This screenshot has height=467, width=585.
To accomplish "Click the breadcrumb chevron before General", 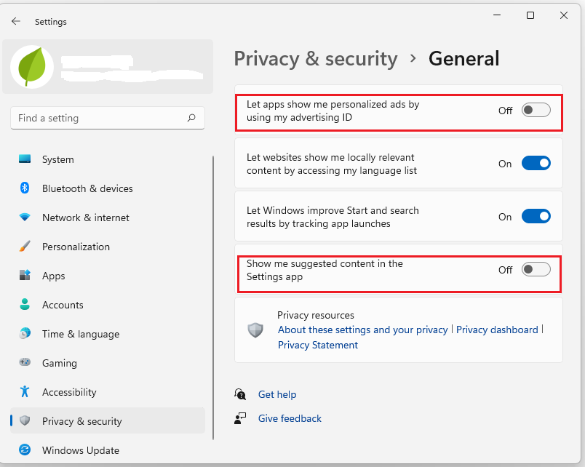I will click(413, 58).
